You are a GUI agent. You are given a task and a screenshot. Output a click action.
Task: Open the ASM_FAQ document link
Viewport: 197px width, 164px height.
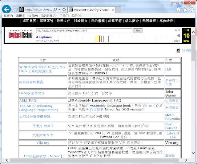click(x=28, y=101)
